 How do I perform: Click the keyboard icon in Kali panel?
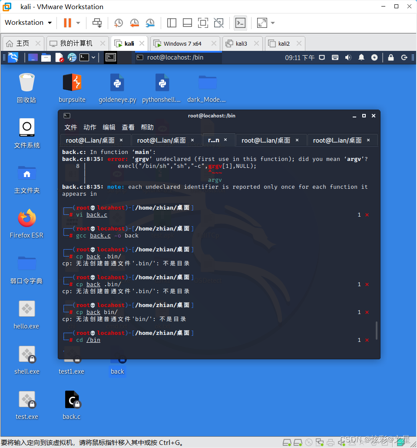[335, 58]
